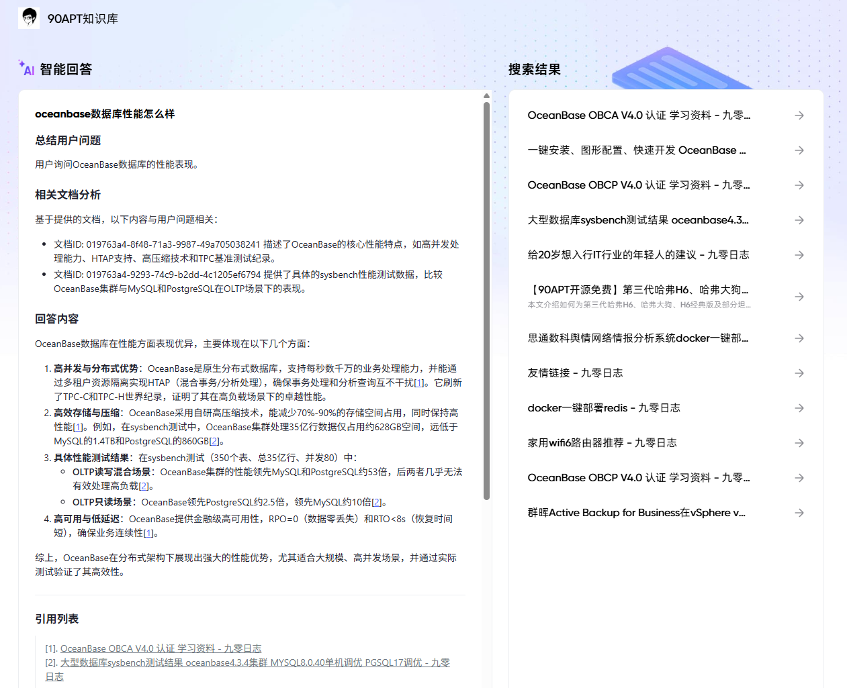Click description under 第三代哈弗H6 result
847x688 pixels.
(639, 305)
